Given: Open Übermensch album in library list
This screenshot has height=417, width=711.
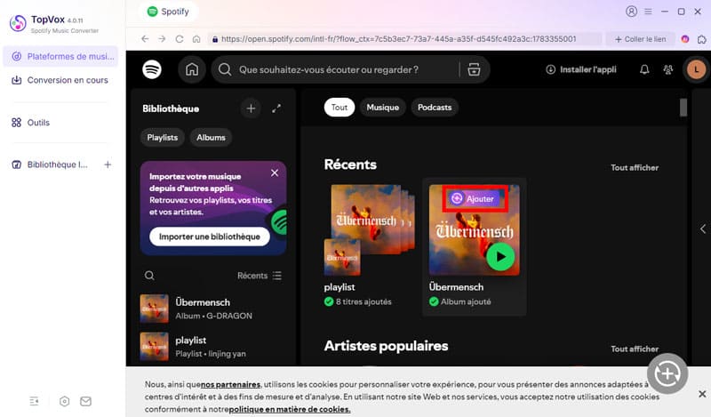Looking at the screenshot, I should click(x=213, y=309).
